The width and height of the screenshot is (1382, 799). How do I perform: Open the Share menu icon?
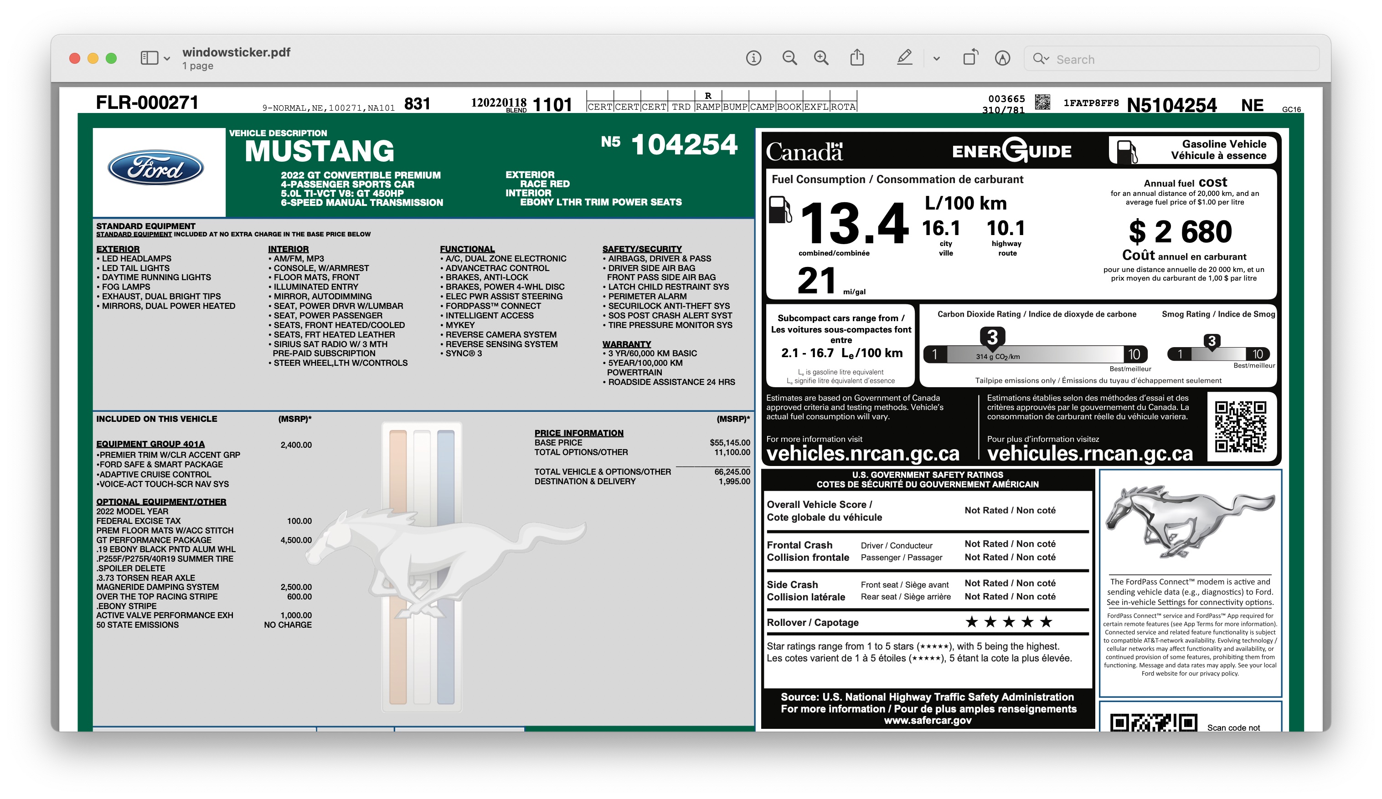coord(856,57)
